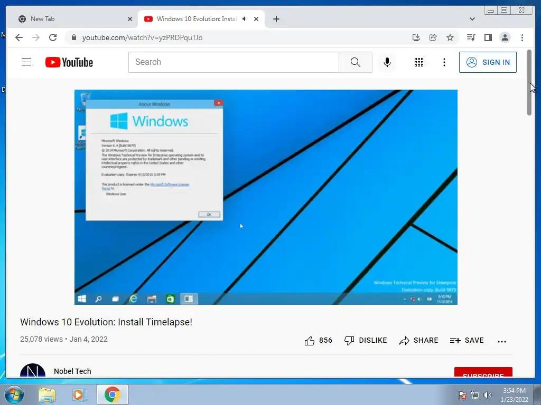Click the padlock site info icon

(x=73, y=37)
